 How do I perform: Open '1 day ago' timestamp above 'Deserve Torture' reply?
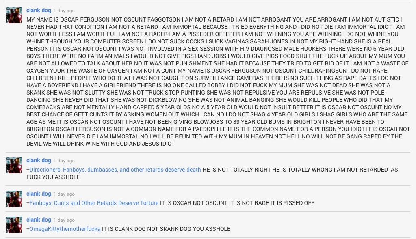64,194
